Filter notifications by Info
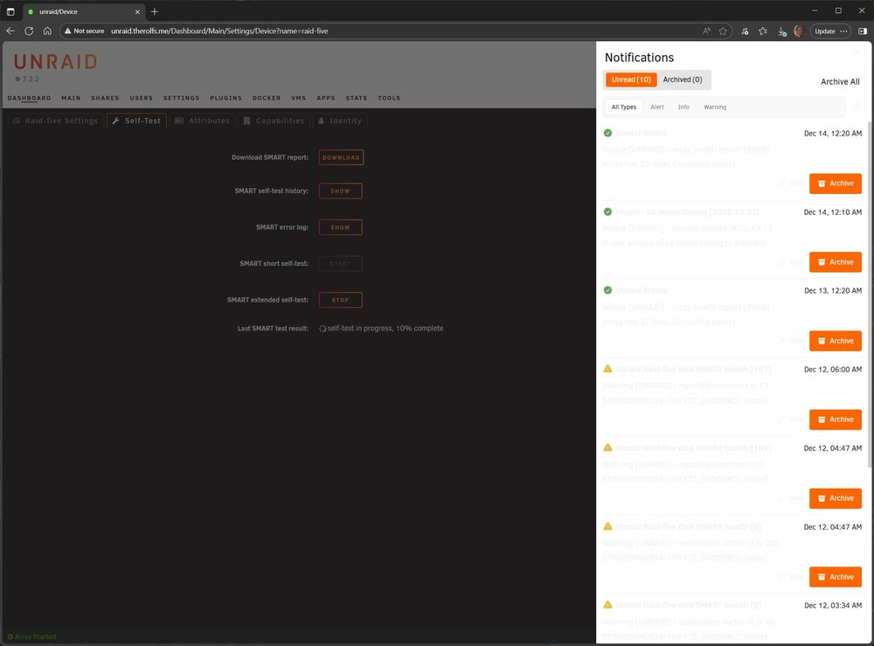The height and width of the screenshot is (646, 874). tap(684, 107)
